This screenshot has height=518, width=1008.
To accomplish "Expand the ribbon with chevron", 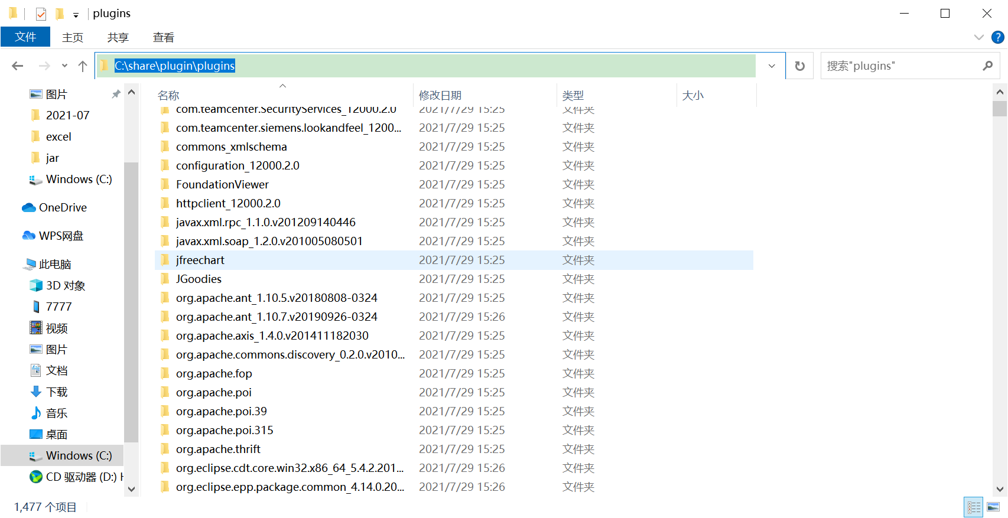I will pyautogui.click(x=978, y=37).
